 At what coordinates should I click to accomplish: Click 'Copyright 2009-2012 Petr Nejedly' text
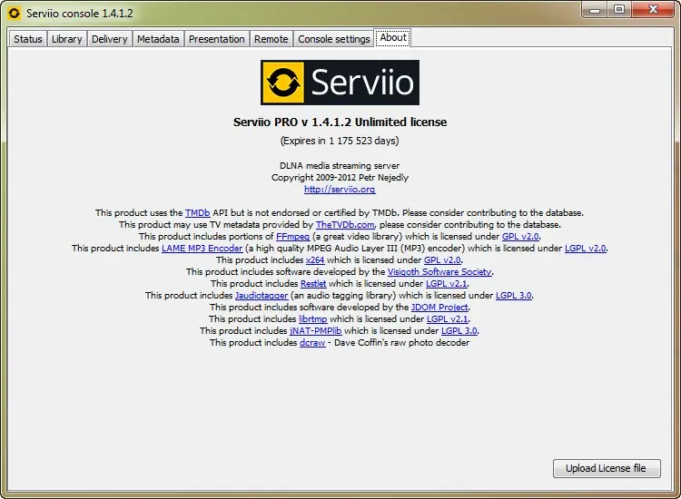point(340,178)
